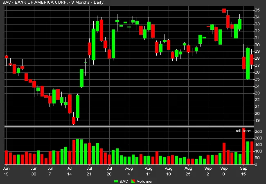The height and width of the screenshot is (184, 266).
Task: Click the 200 volume axis label
Action: coord(258,138)
